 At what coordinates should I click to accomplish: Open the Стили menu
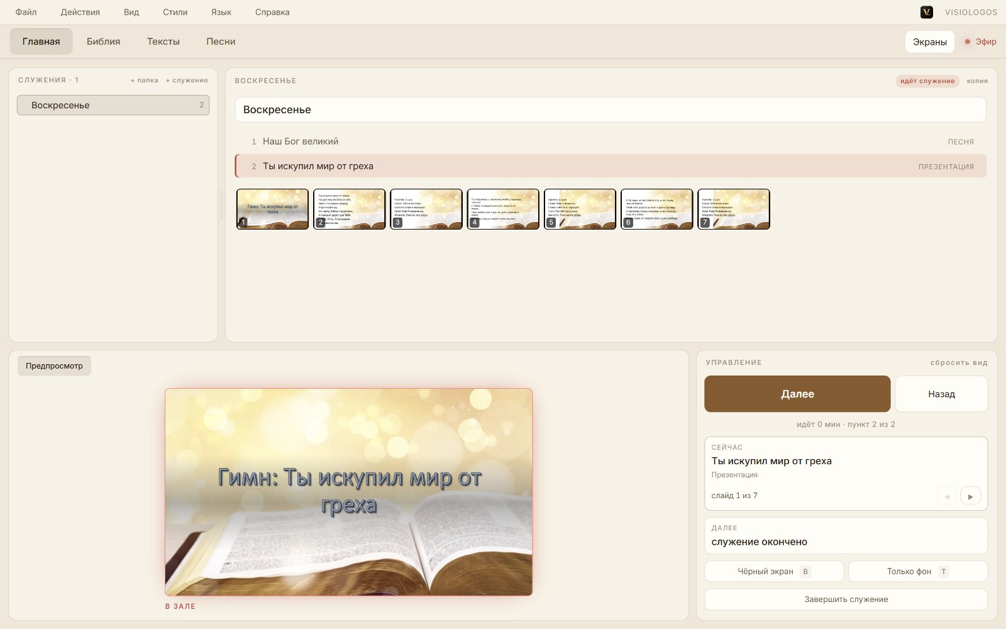coord(175,12)
